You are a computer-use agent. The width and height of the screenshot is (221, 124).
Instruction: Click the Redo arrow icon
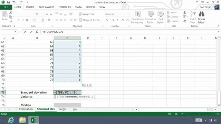tap(21, 2)
